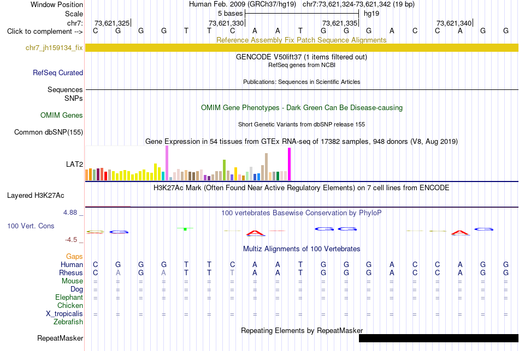This screenshot has width=519, height=351.
Task: Click the tall violet bar in LAT2 chart
Action: 167,163
